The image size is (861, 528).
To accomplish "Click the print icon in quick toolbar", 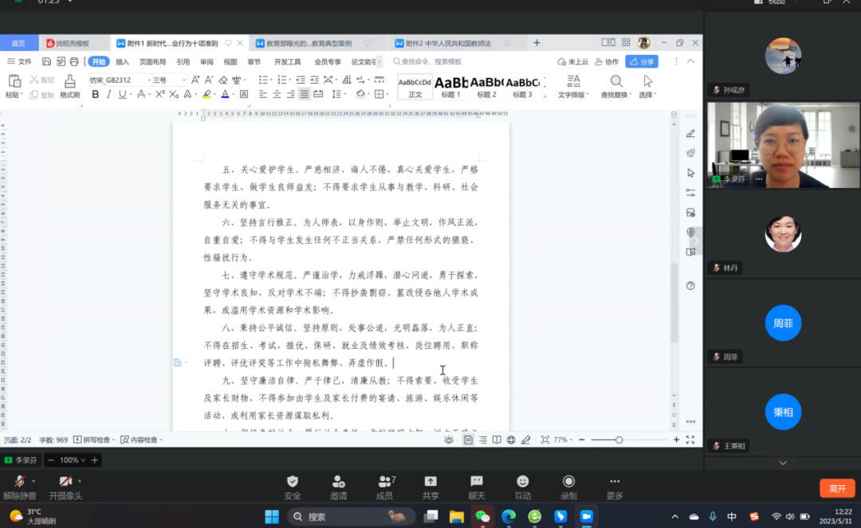I will point(74,61).
